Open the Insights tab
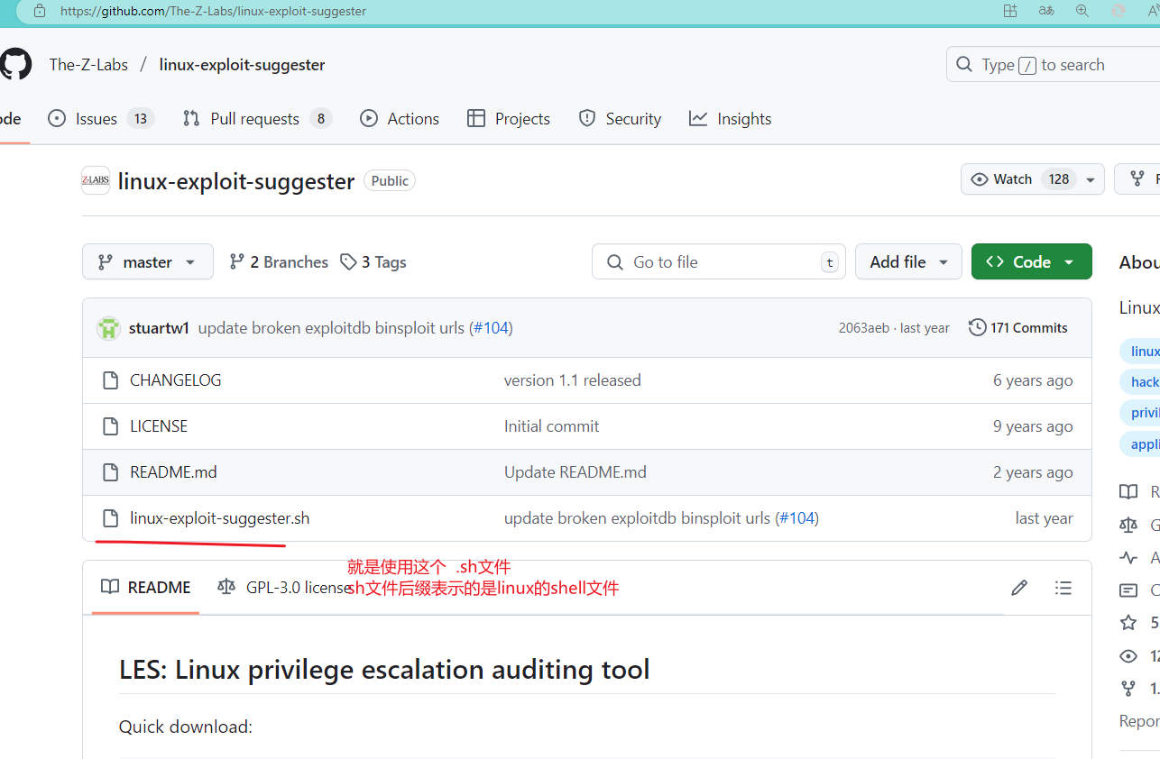This screenshot has width=1160, height=759. 731,119
